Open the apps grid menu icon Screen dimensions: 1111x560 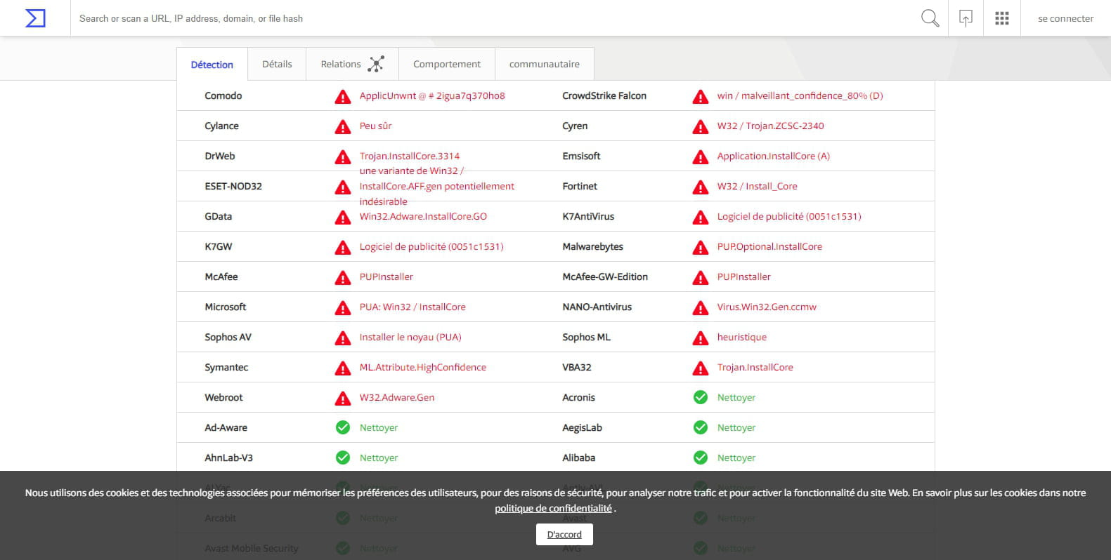click(x=1002, y=18)
